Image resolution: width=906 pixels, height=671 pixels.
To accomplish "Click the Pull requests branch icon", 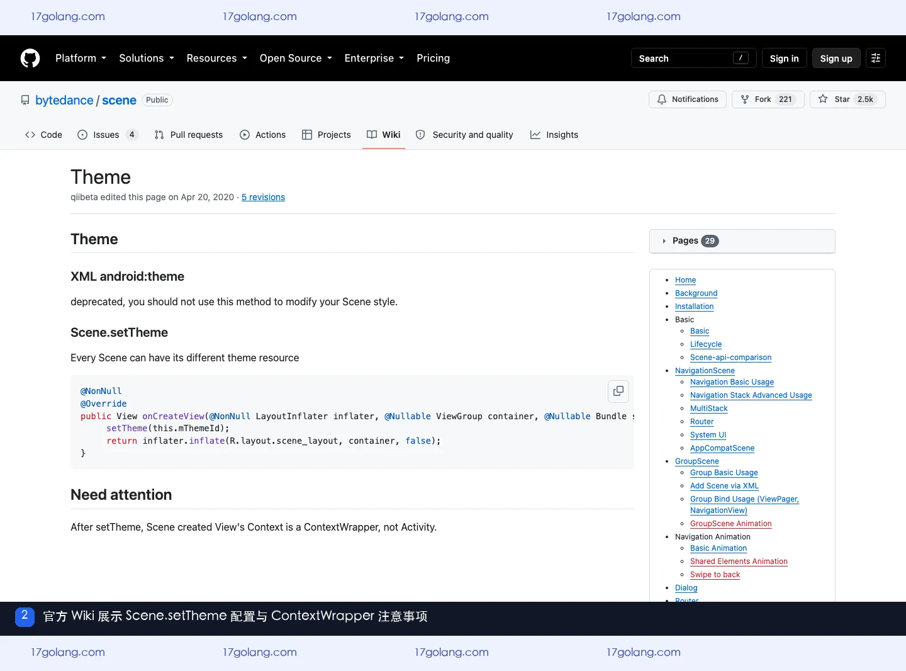I will [x=159, y=135].
